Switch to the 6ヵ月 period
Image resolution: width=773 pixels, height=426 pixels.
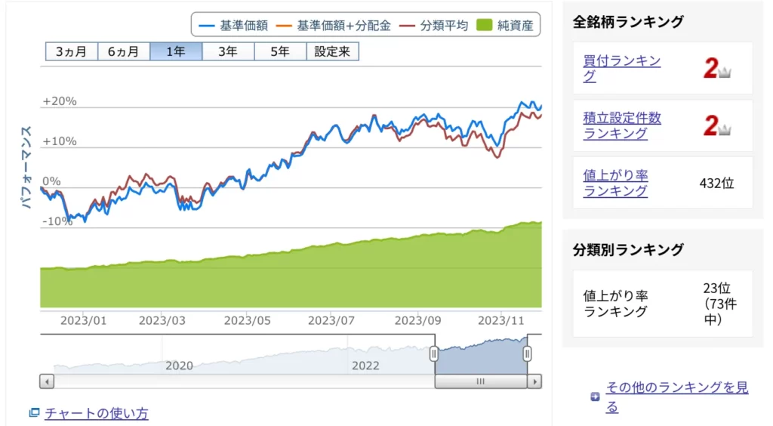point(123,52)
